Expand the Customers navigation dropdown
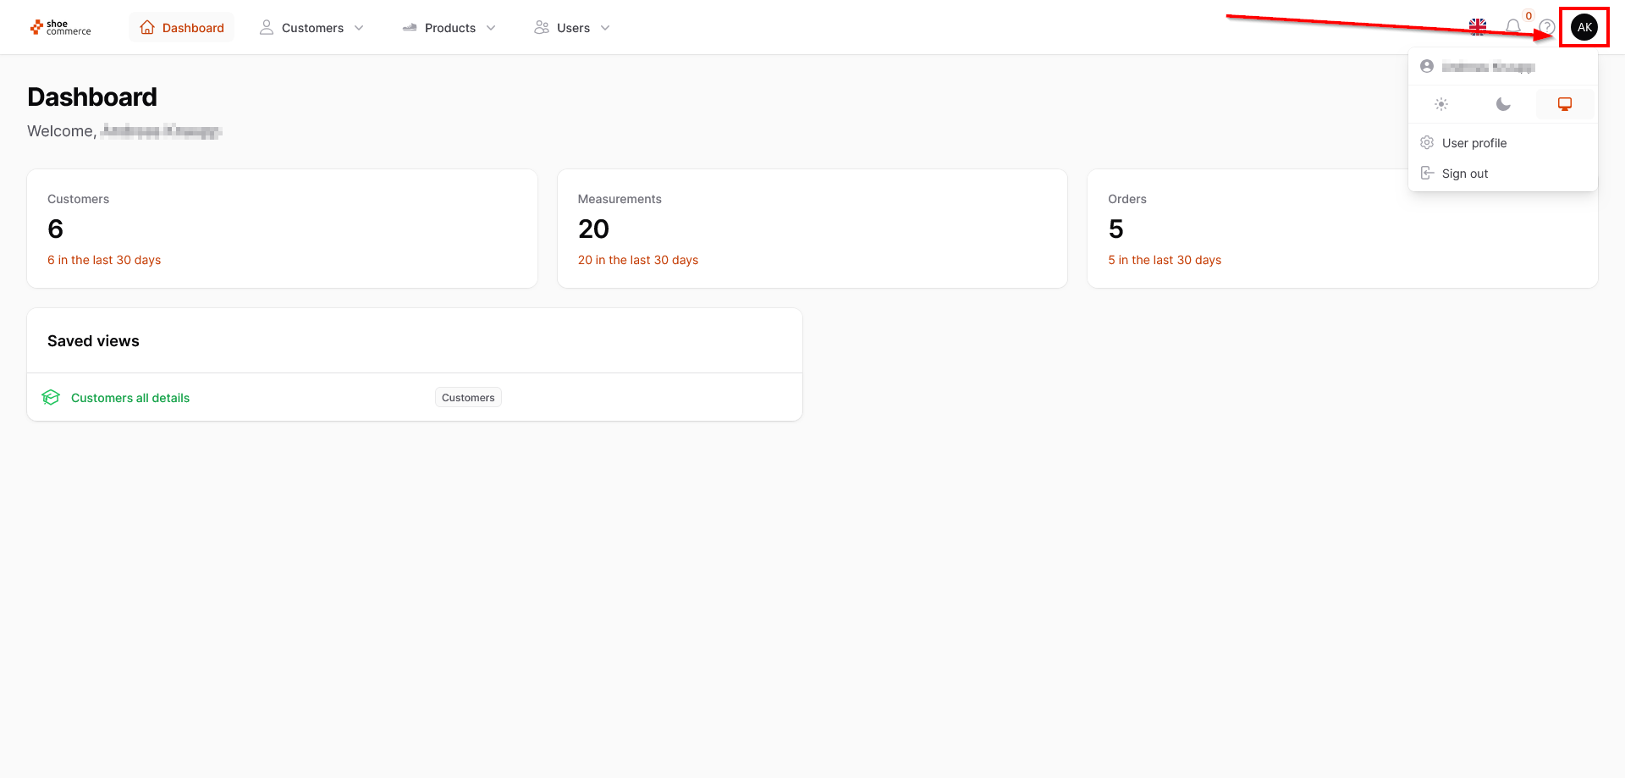Screen dimensions: 1625x778 [312, 28]
